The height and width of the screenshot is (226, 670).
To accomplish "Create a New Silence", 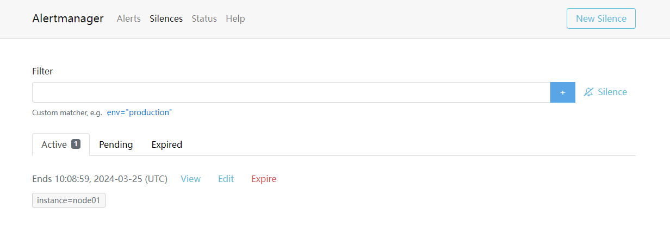I will (601, 18).
